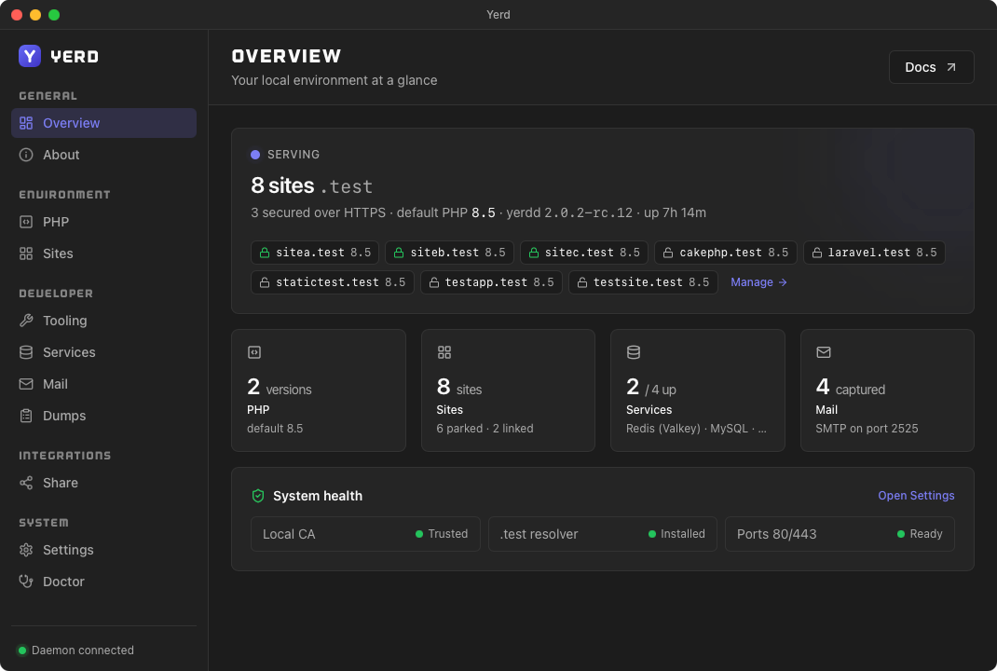
Task: Open the PHP environment section
Action: [x=103, y=222]
